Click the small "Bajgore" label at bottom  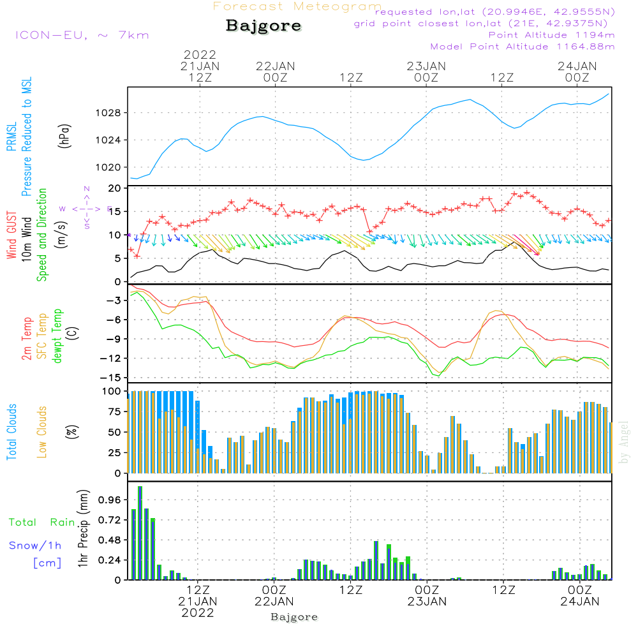point(294,617)
